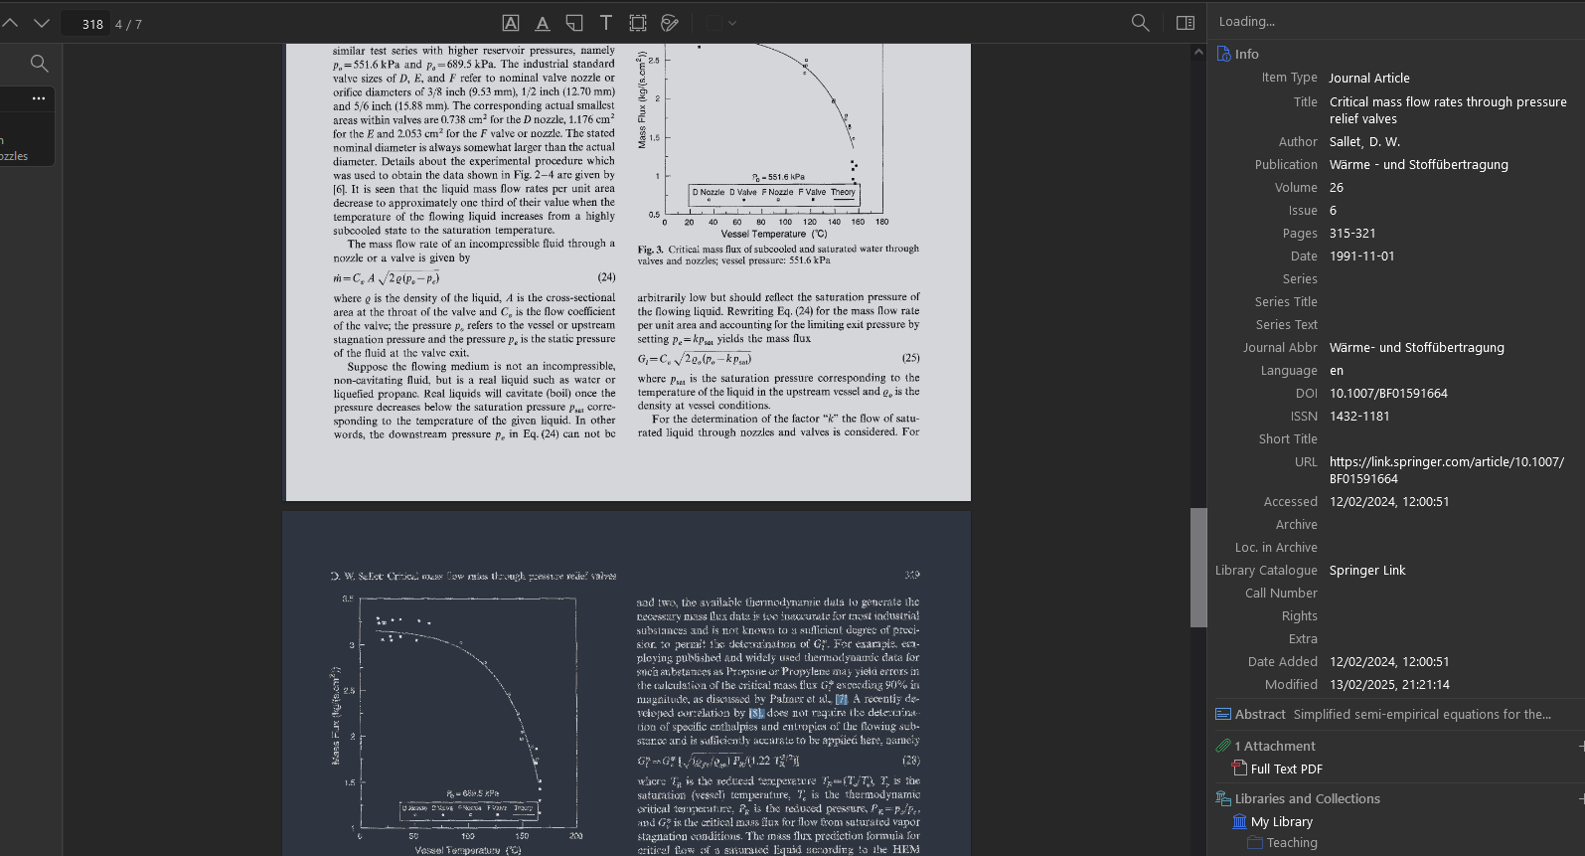Select the Add Text annotation tool
Viewport: 1585px width, 856px height.
click(606, 23)
